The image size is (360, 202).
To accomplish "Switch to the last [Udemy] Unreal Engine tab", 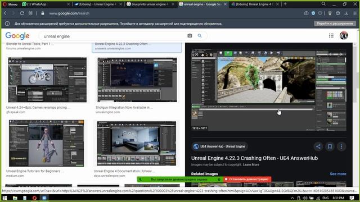I will pyautogui.click(x=255, y=4).
